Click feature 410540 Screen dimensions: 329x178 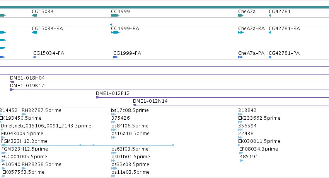11,164
